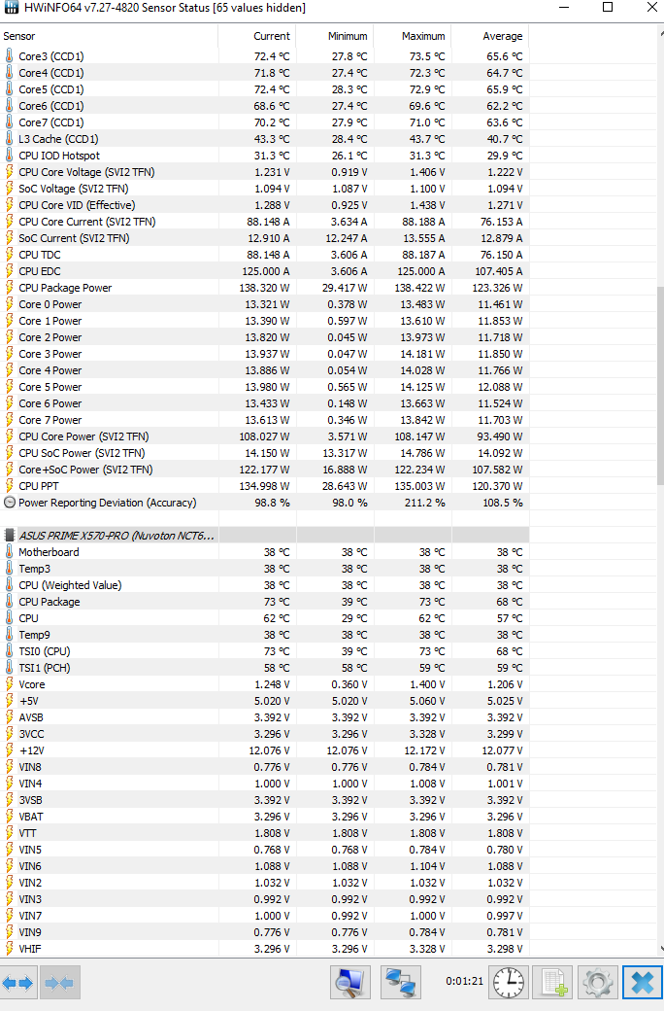This screenshot has height=1011, width=664.
Task: Select the CPU EDC row
Action: click(x=264, y=271)
